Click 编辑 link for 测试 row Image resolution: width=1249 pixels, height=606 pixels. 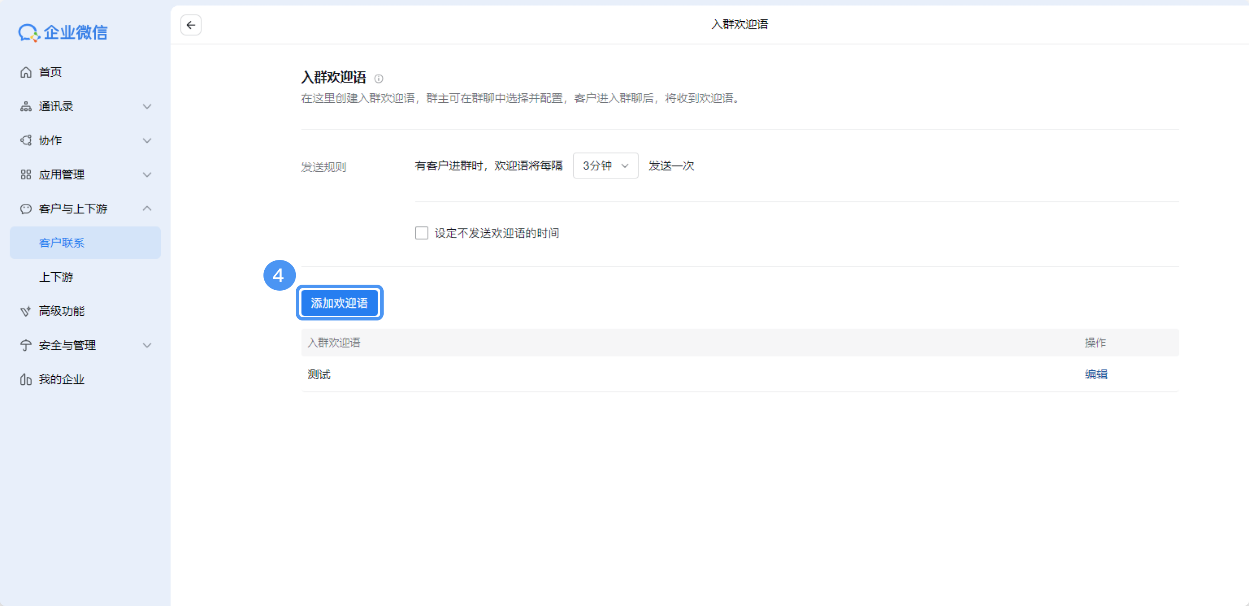click(x=1096, y=374)
